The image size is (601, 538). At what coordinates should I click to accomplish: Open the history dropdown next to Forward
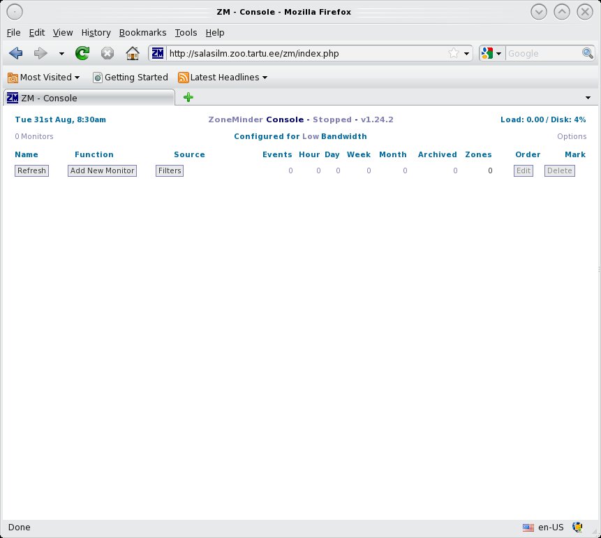pos(61,54)
